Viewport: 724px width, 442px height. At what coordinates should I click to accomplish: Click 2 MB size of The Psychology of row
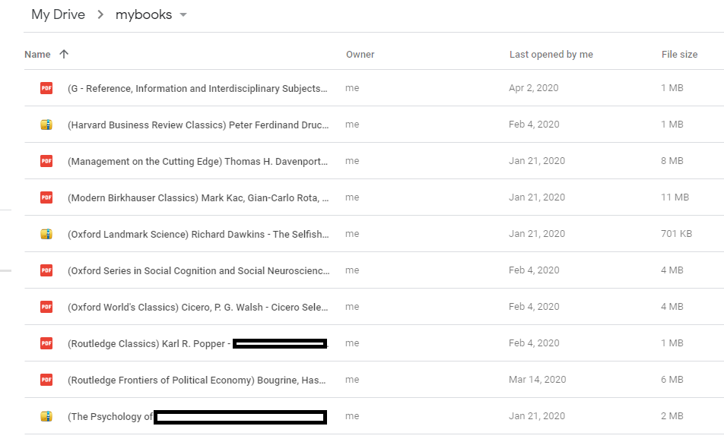click(672, 416)
